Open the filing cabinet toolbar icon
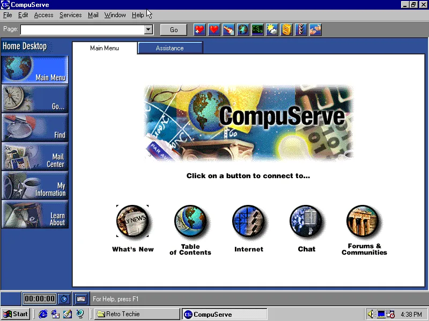Viewport: 429px width, 321px height. click(x=286, y=29)
